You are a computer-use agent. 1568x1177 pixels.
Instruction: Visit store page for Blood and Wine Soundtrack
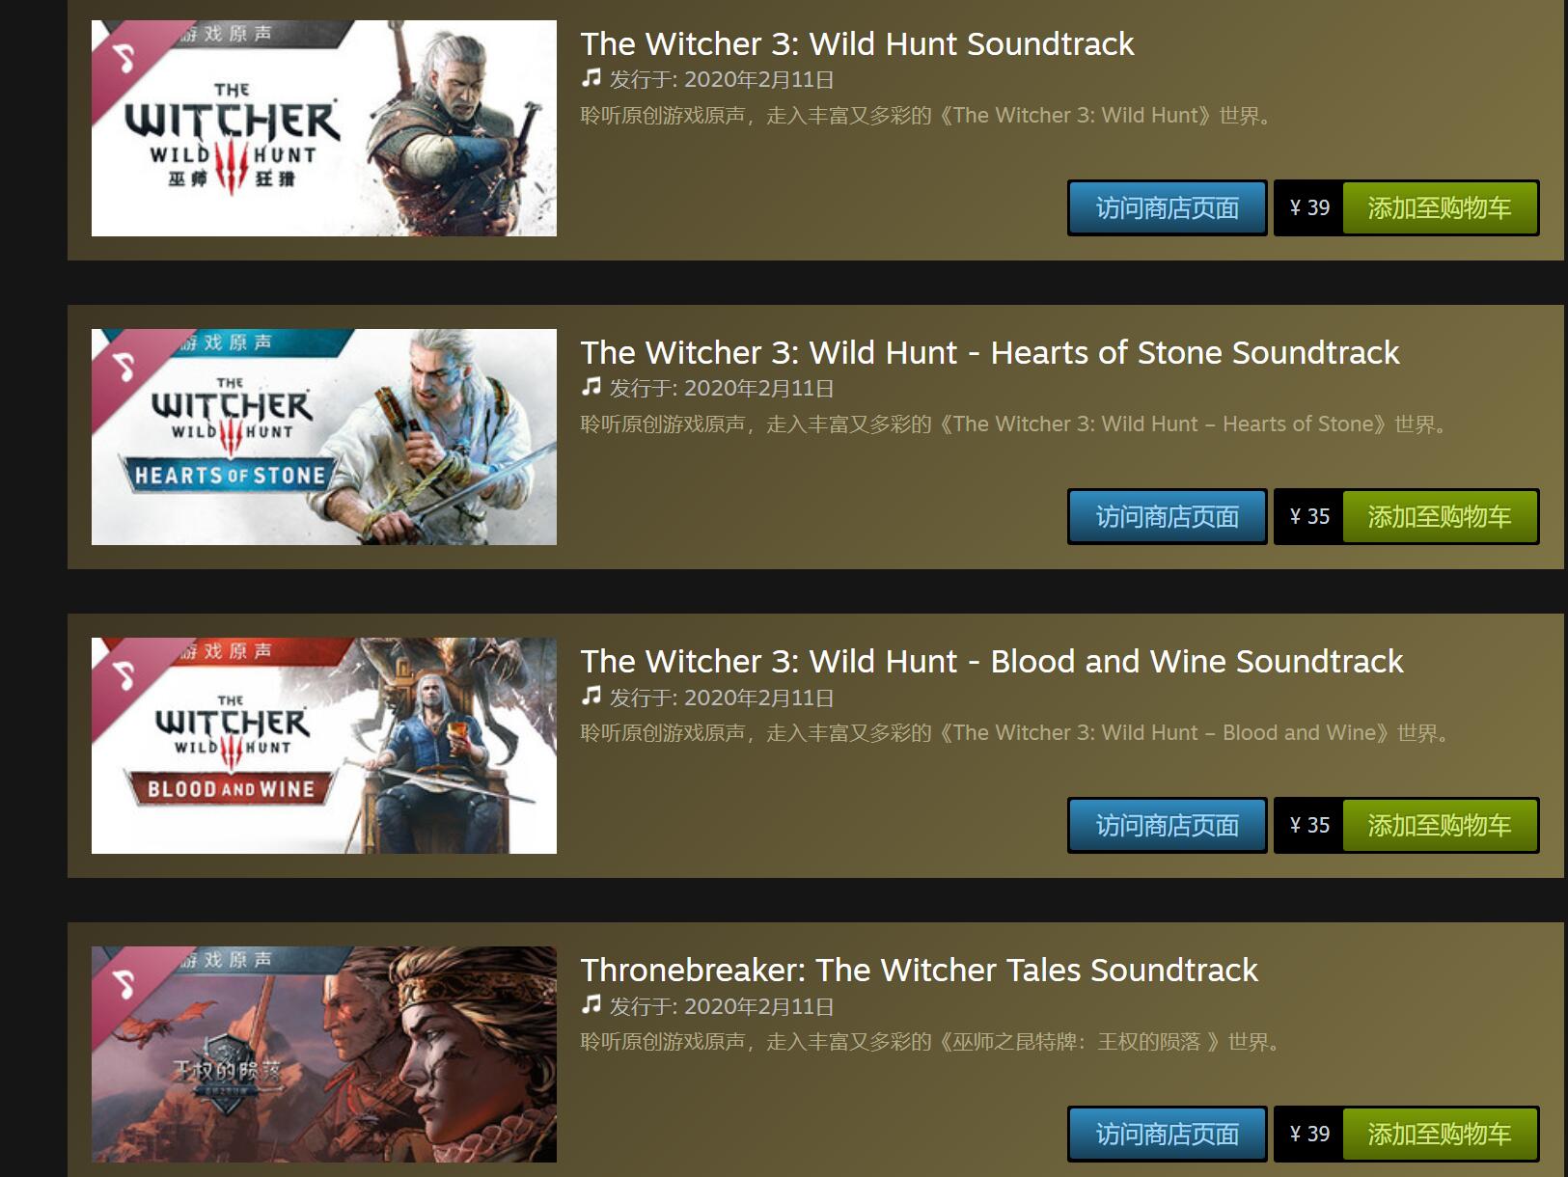pyautogui.click(x=1167, y=825)
